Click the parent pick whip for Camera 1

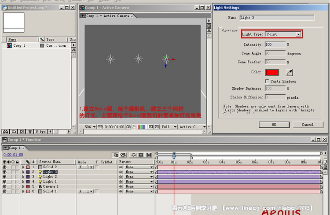click(121, 186)
